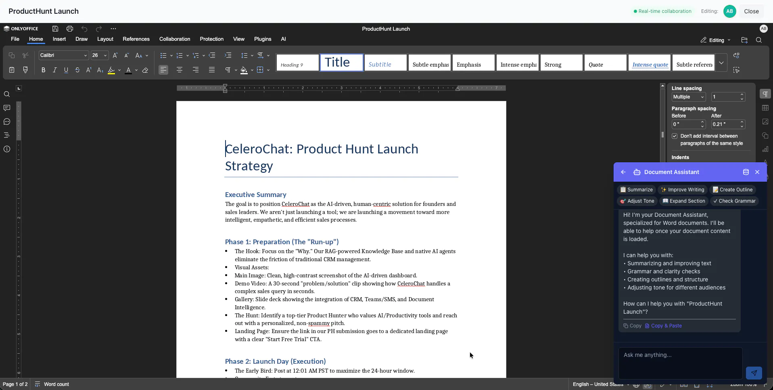This screenshot has height=390, width=773.
Task: Open the About info icon in left sidebar
Action: [7, 149]
